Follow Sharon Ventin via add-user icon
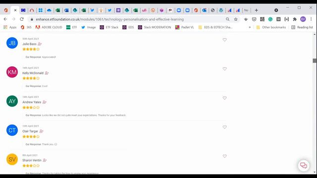This screenshot has width=317, height=178. pyautogui.click(x=45, y=160)
